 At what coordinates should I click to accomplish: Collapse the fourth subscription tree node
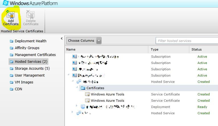point(68,75)
